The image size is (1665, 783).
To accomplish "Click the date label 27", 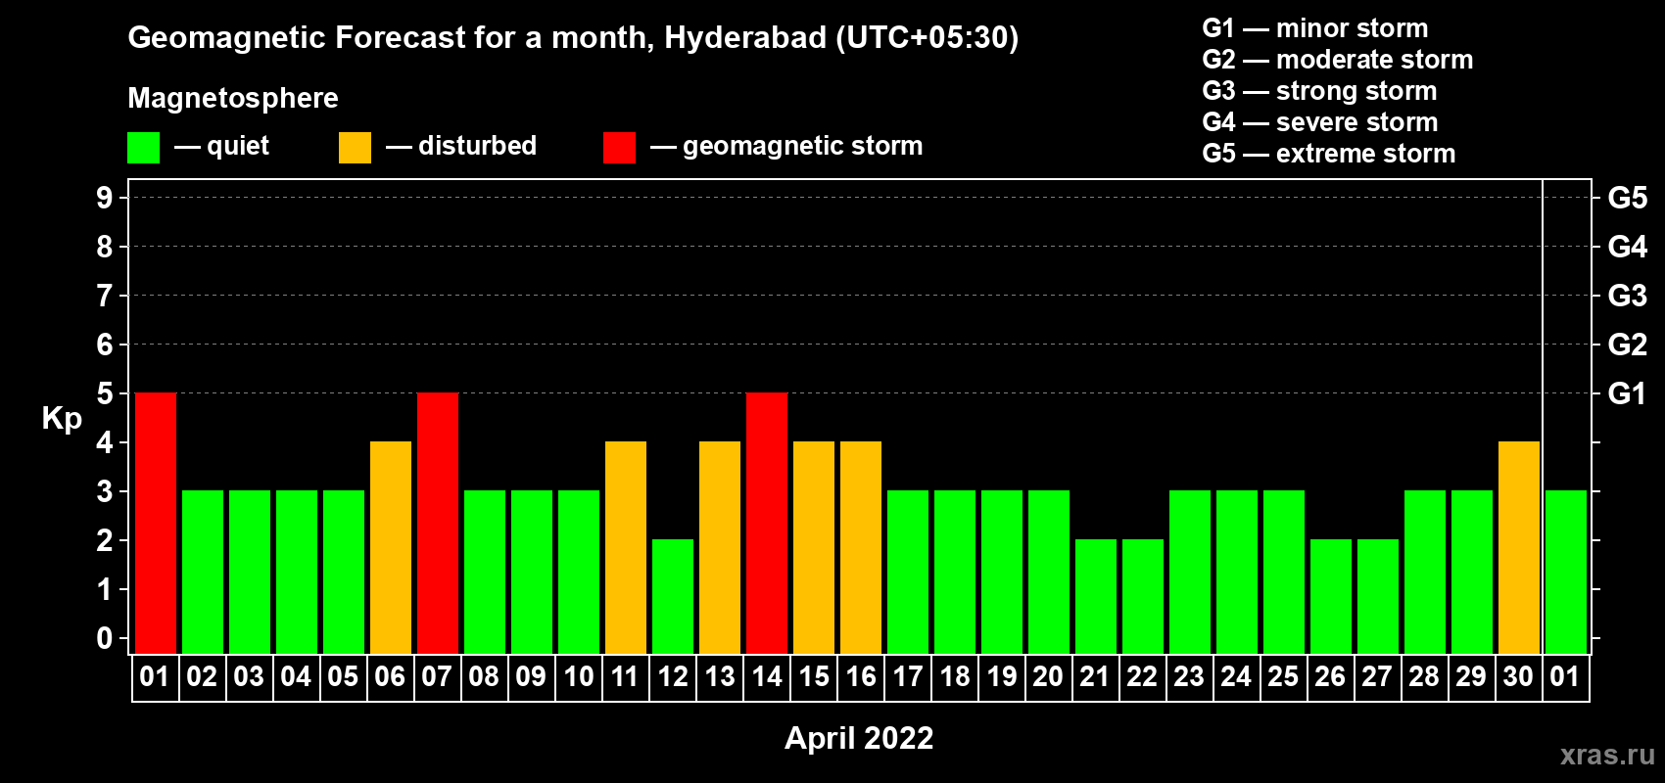I will [x=1377, y=676].
